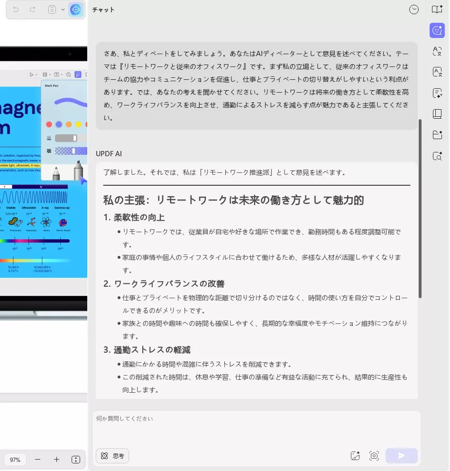Click the save document icon
450x471 pixels.
pos(52,9)
